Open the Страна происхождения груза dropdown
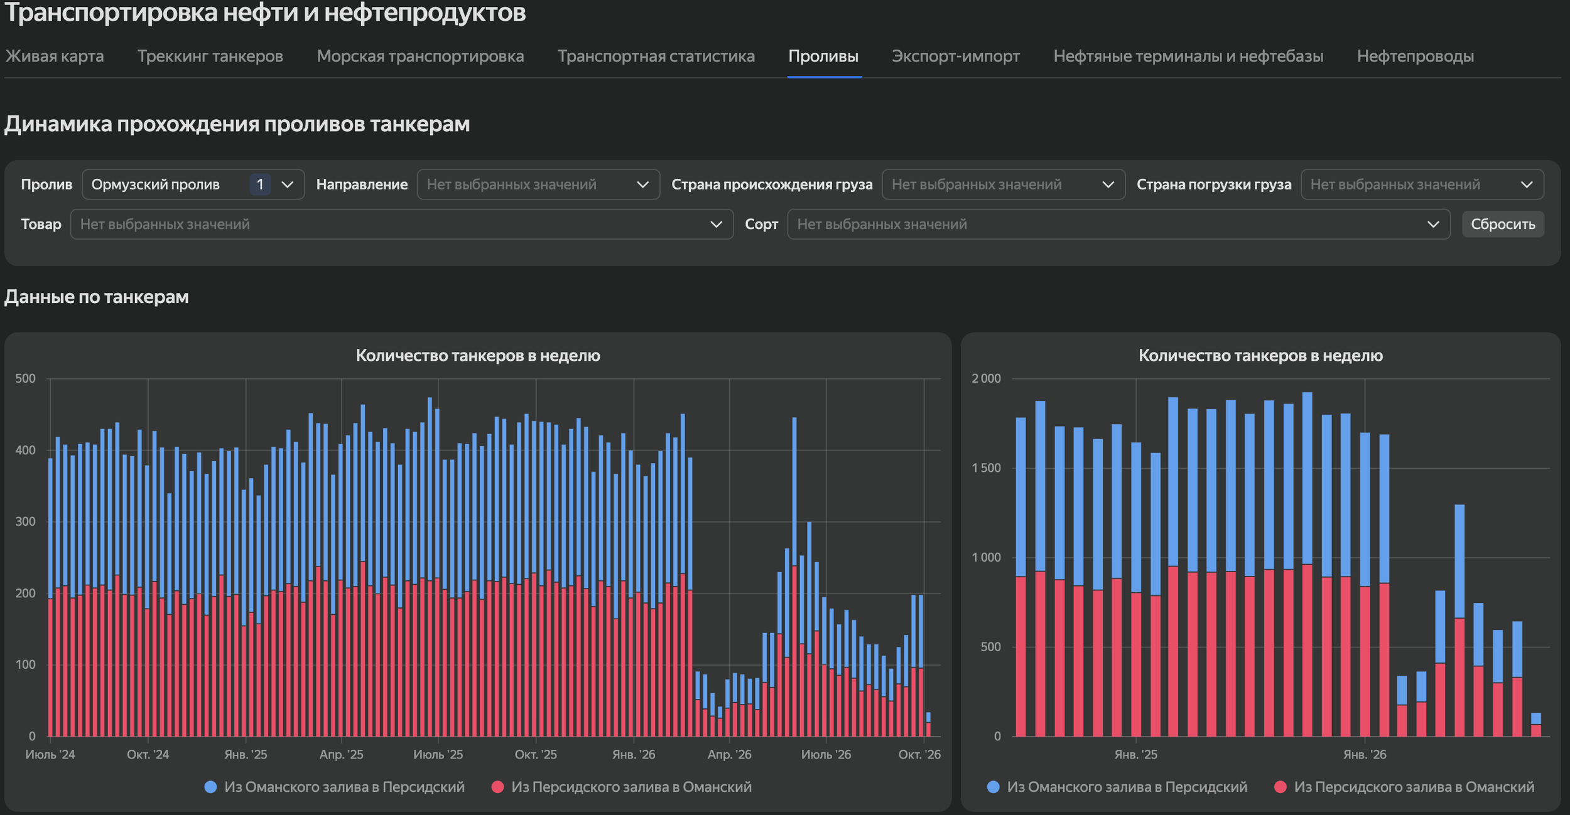Screen dimensions: 1570x815 tap(1004, 184)
